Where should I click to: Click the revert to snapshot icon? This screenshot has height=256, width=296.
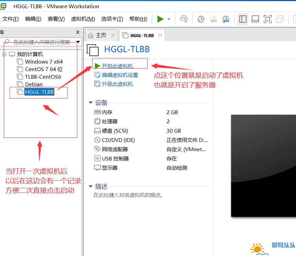click(214, 19)
